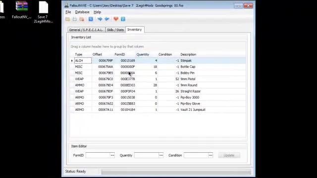Select the Pip-Boy 3000 row
Screen dimensions: 317x178
pos(158,97)
